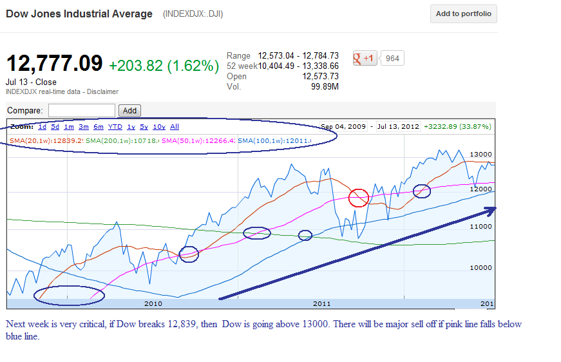Select the green SMA(200,1w) legend entry
The width and height of the screenshot is (561, 362).
pos(122,140)
